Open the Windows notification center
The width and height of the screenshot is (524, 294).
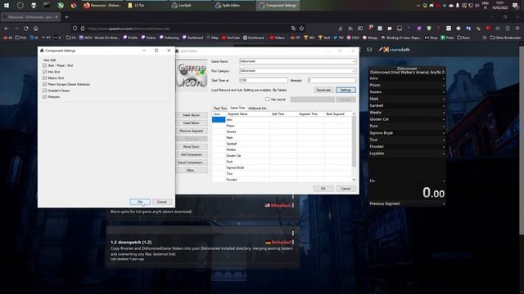[515, 6]
